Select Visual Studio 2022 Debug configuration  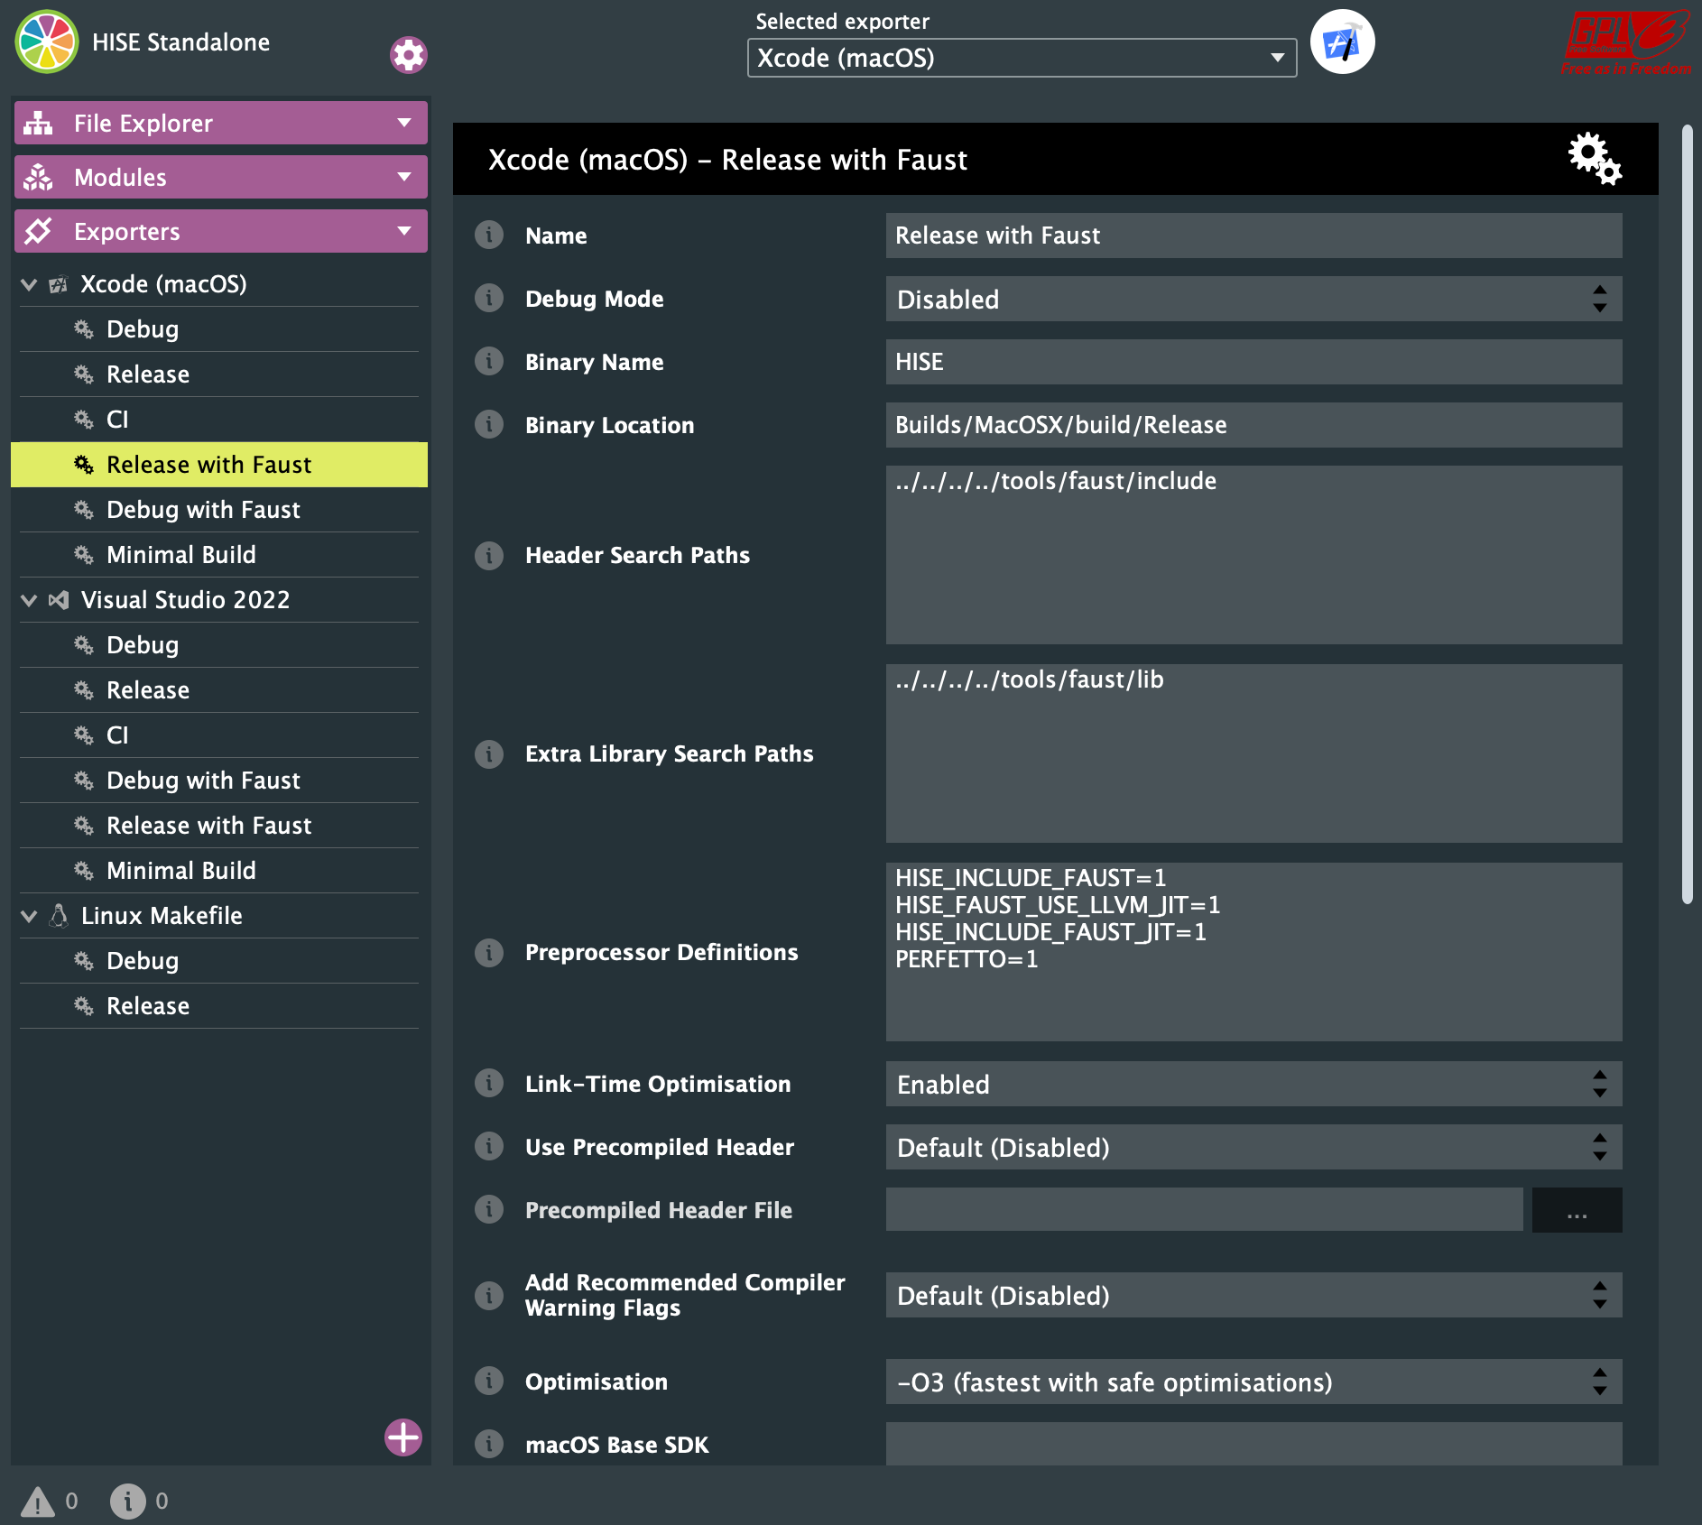(219, 645)
